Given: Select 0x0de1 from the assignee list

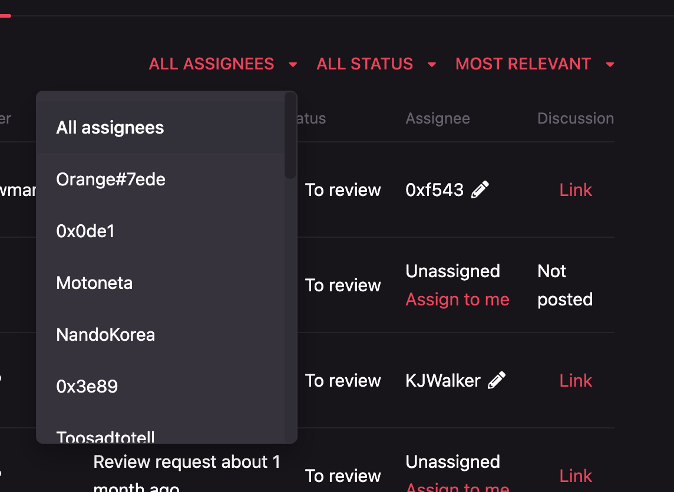Looking at the screenshot, I should (85, 231).
